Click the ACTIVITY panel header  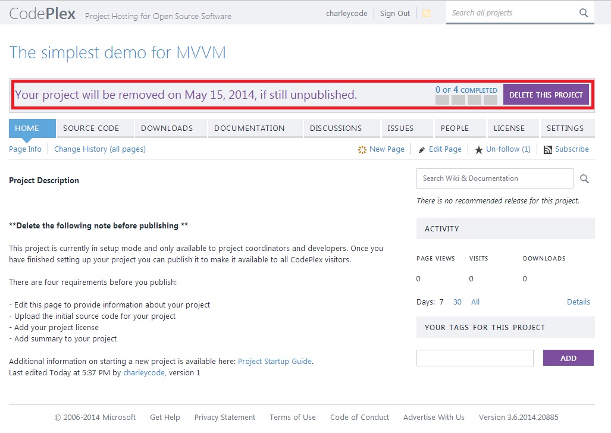506,228
